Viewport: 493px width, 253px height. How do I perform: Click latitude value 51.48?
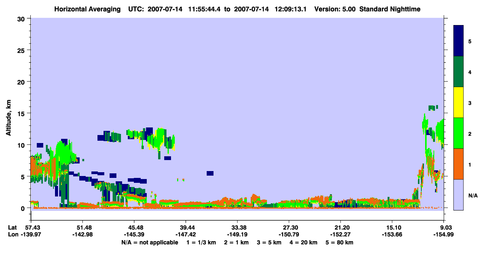pos(82,228)
